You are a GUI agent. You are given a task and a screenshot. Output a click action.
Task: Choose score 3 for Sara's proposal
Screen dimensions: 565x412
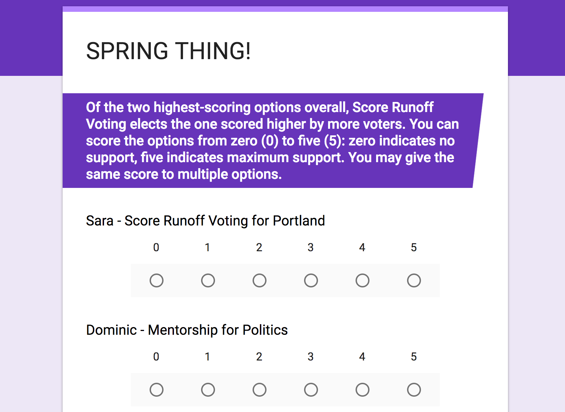tap(311, 280)
